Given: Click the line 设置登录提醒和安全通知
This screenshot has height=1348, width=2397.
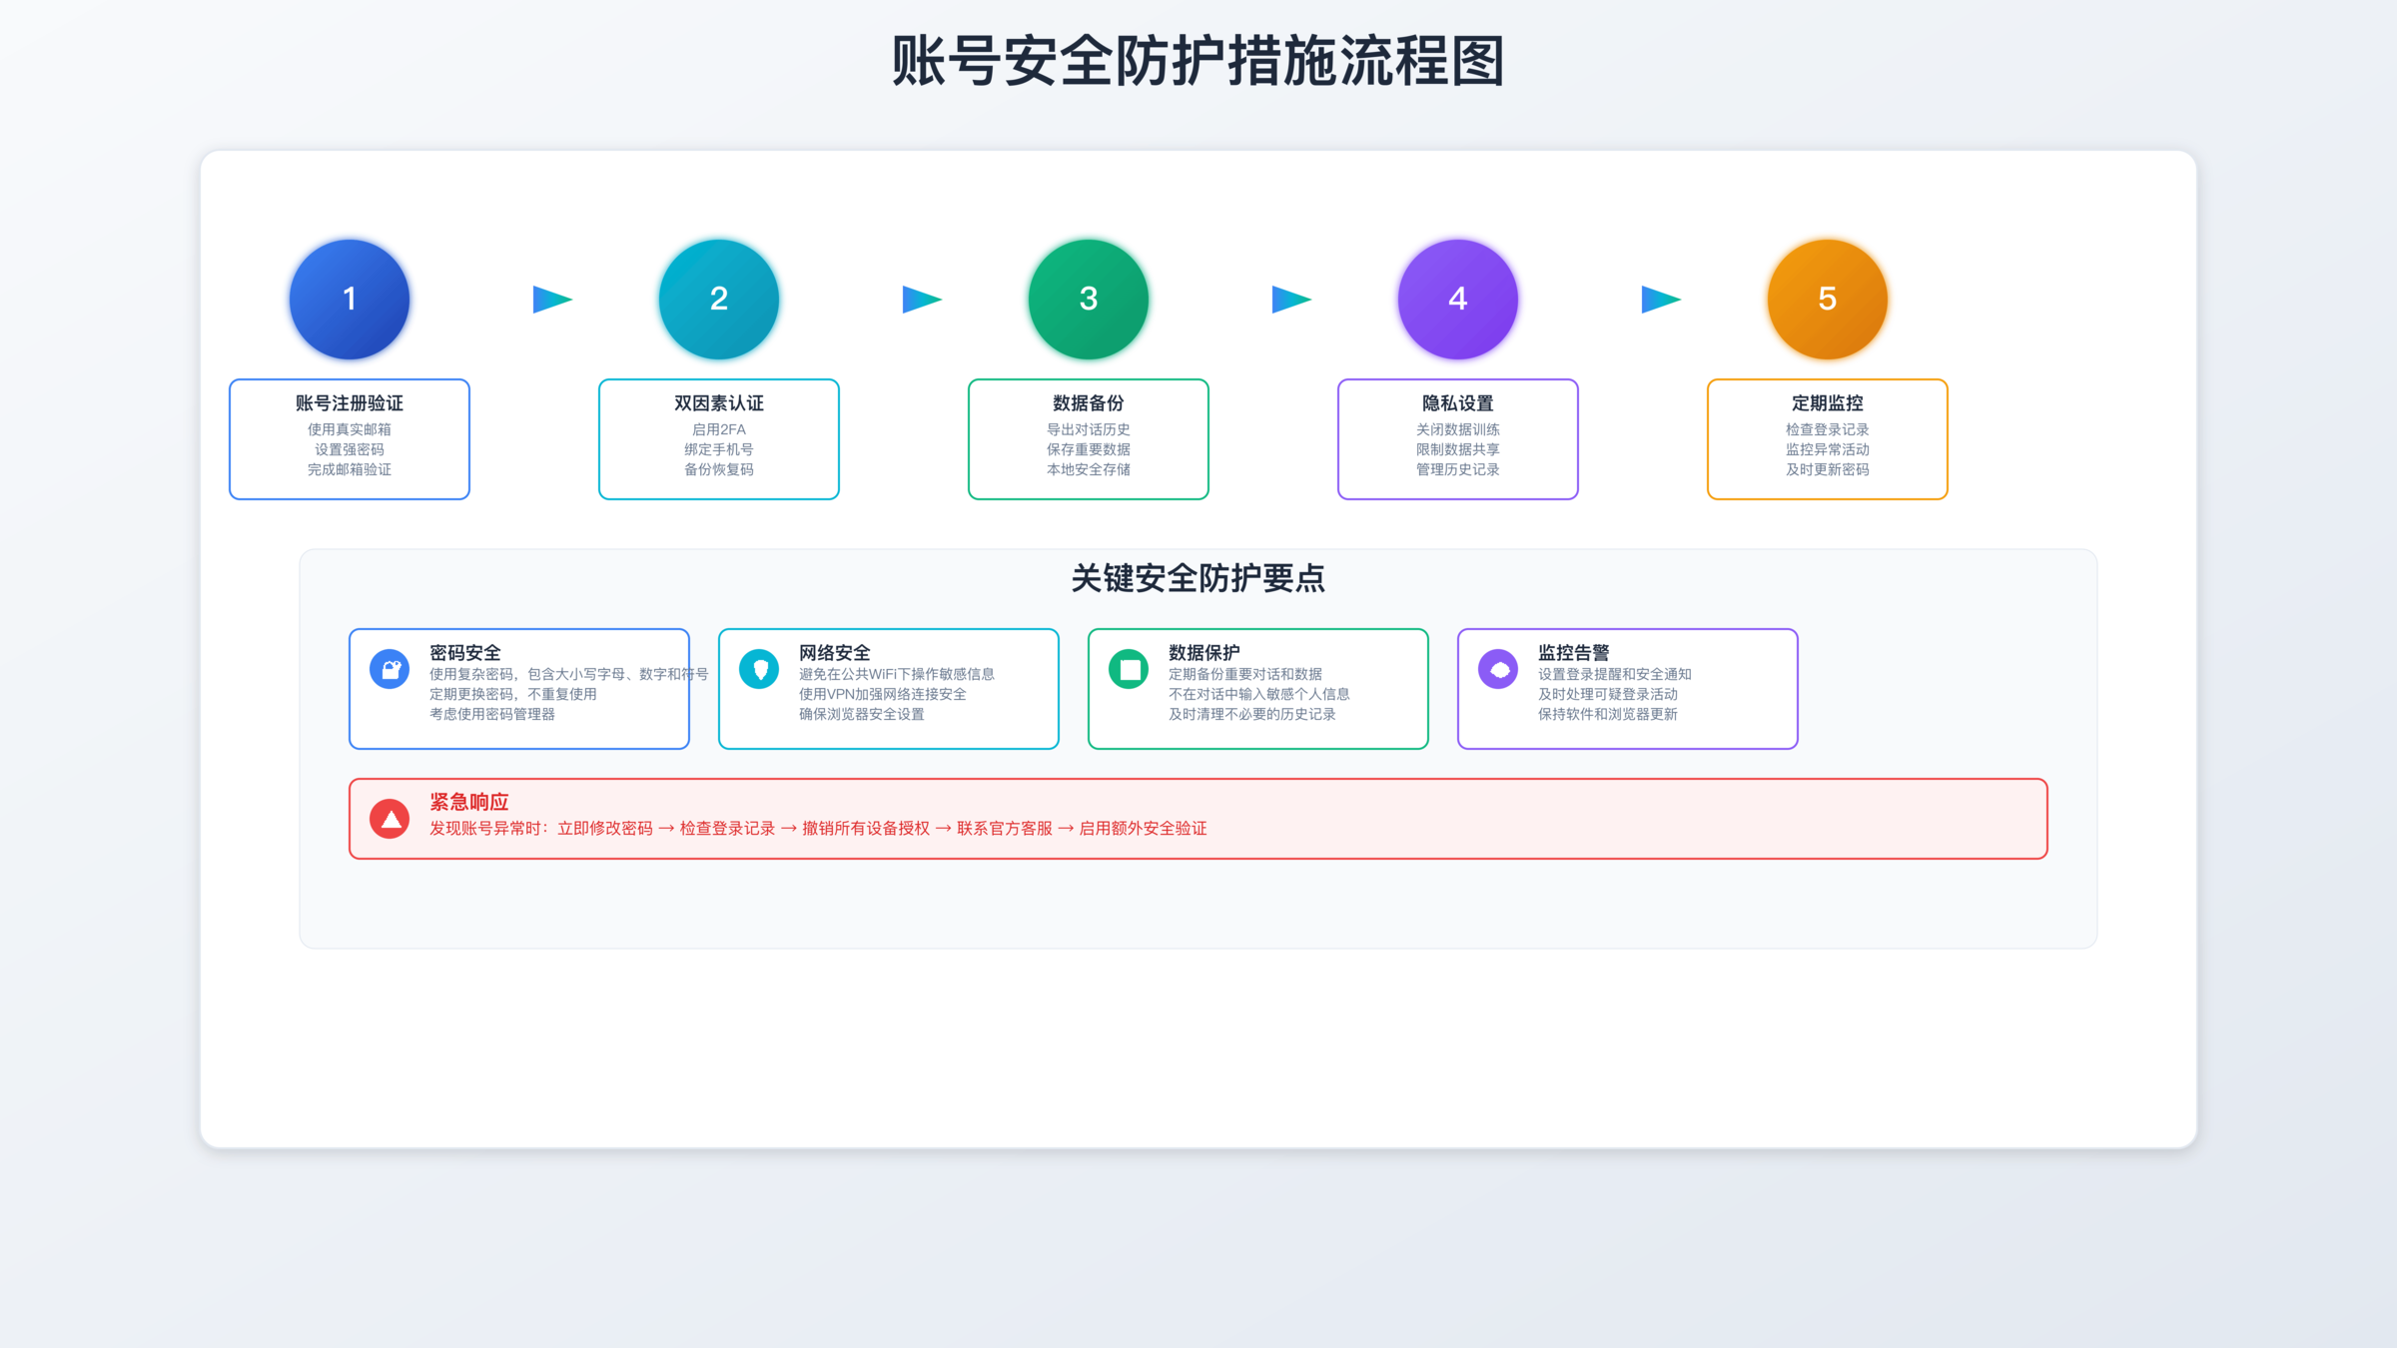Looking at the screenshot, I should (x=1615, y=674).
